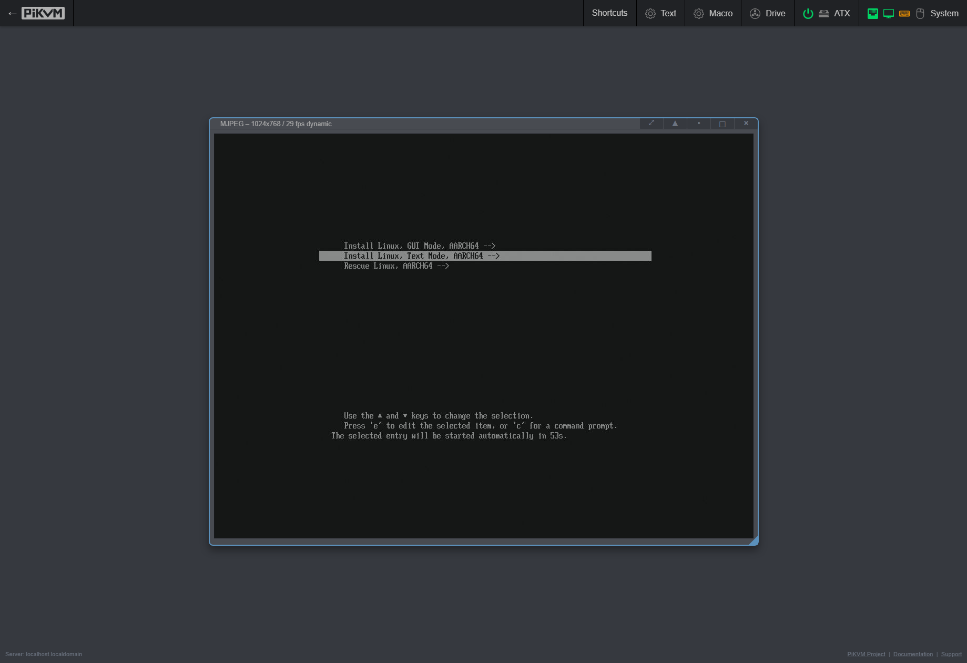This screenshot has width=967, height=663.
Task: Open the Documentation link
Action: click(x=912, y=654)
